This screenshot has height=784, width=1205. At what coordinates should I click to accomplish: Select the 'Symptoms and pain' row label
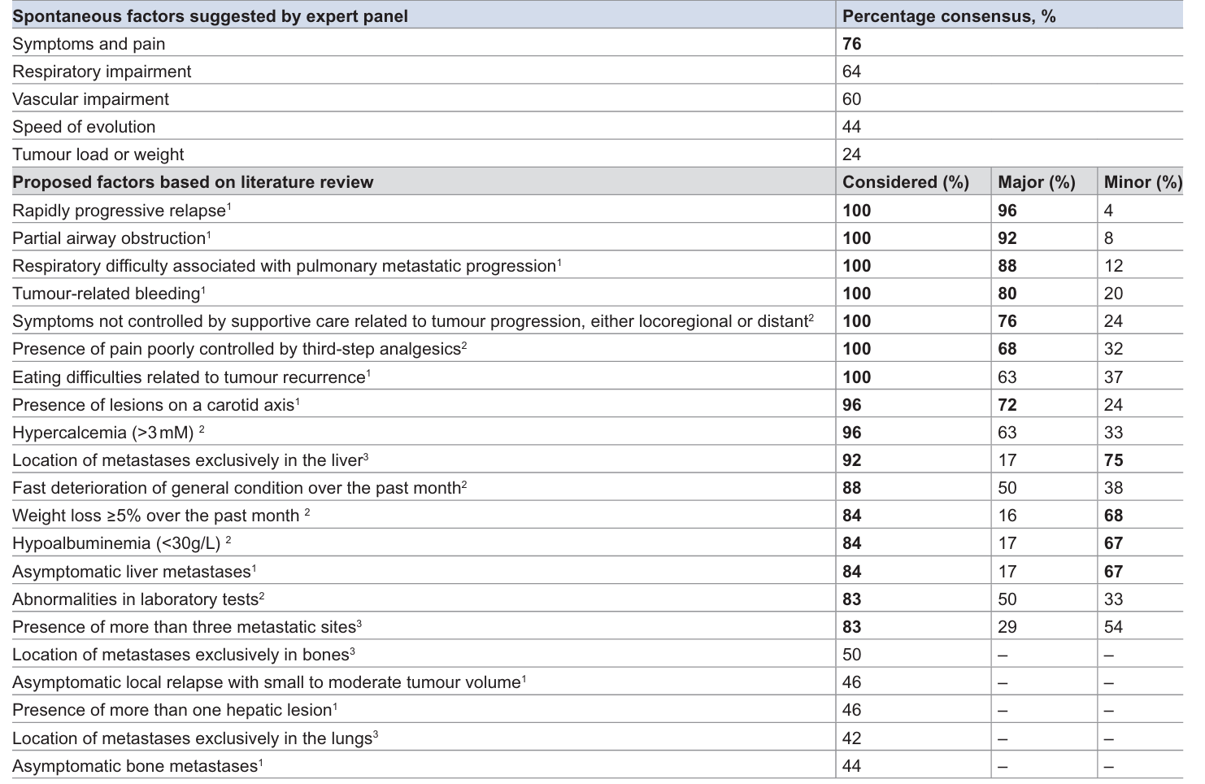click(89, 44)
